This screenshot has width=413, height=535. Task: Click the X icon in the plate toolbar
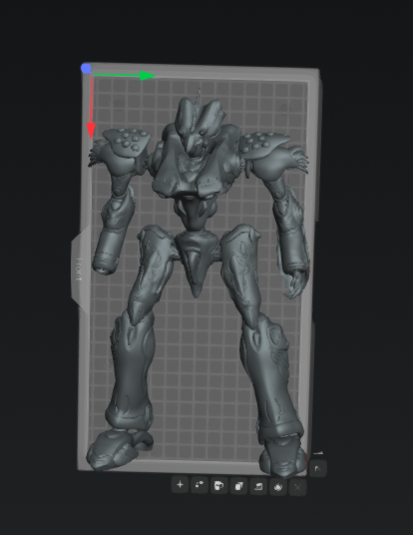[x=297, y=487]
